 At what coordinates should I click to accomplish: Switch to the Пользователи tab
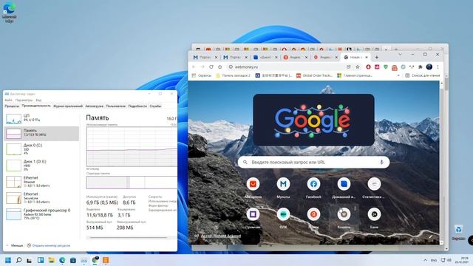[116, 106]
